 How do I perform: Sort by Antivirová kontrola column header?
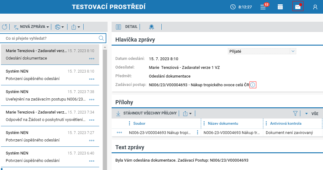coord(286,123)
